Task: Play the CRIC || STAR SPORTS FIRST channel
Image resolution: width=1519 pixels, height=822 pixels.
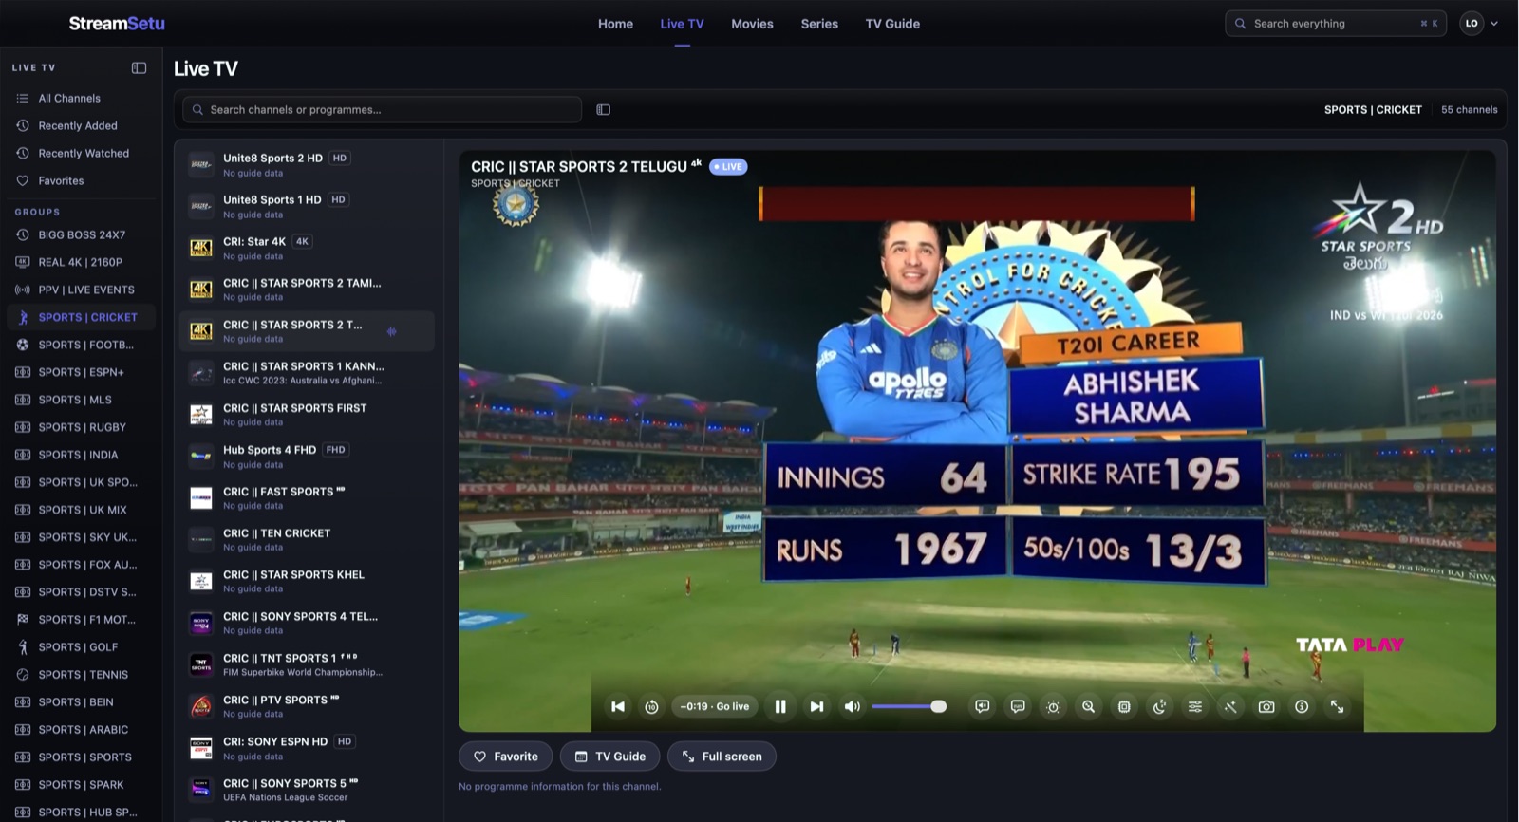Action: (307, 414)
